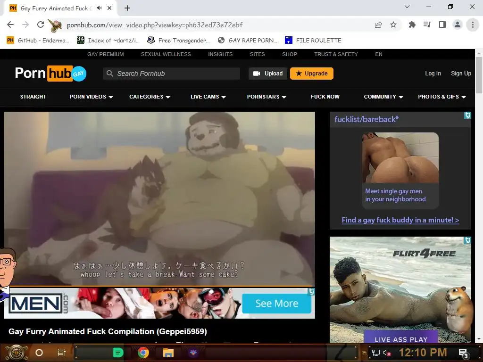
Task: Bookmark this page with the star
Action: click(x=393, y=25)
